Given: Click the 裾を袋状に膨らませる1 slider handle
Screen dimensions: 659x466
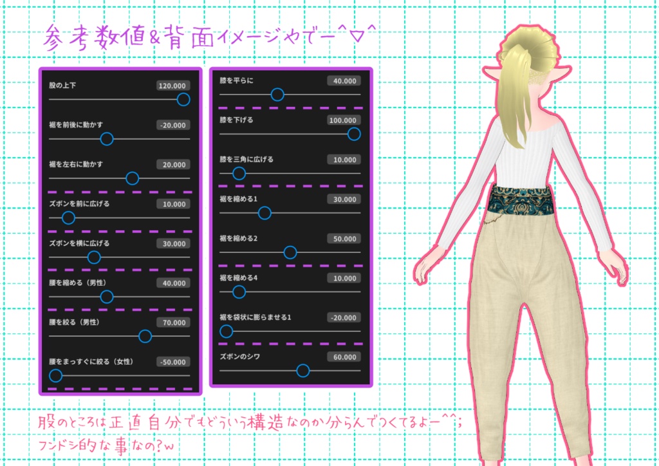Looking at the screenshot, I should click(x=226, y=331).
